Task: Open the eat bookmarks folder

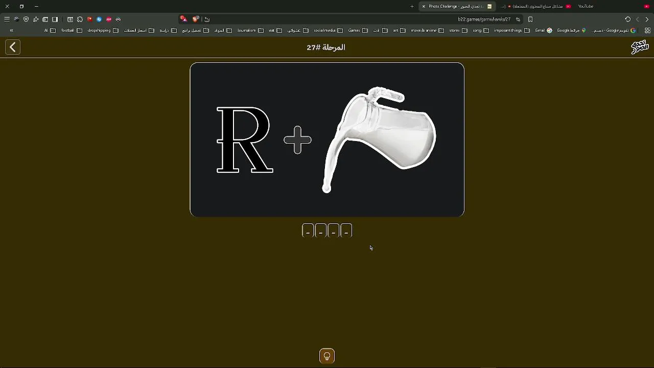Action: 275,30
